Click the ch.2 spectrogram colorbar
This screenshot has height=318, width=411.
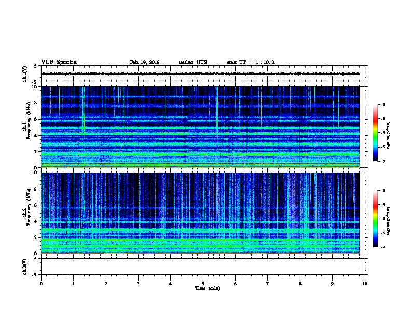(x=375, y=219)
